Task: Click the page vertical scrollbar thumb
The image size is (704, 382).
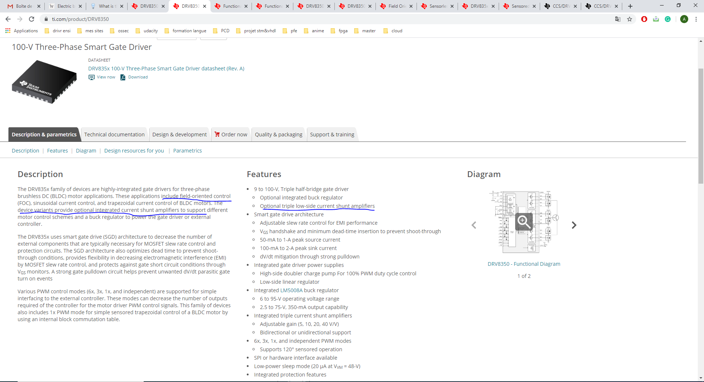Action: click(701, 126)
